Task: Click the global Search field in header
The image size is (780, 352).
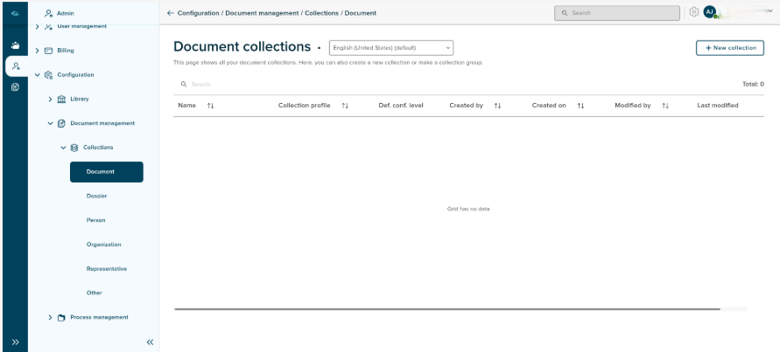Action: [617, 13]
